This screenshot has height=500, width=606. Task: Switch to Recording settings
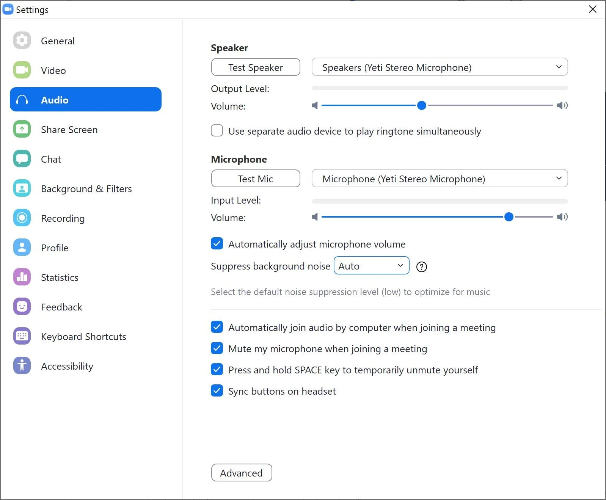point(86,218)
